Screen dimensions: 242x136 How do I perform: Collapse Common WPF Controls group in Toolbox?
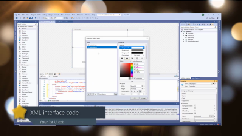tap(18, 27)
